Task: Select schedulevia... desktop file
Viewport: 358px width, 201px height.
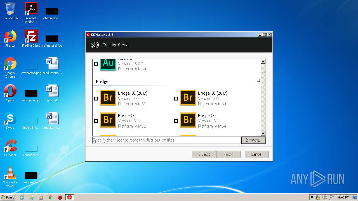Action: (x=52, y=13)
